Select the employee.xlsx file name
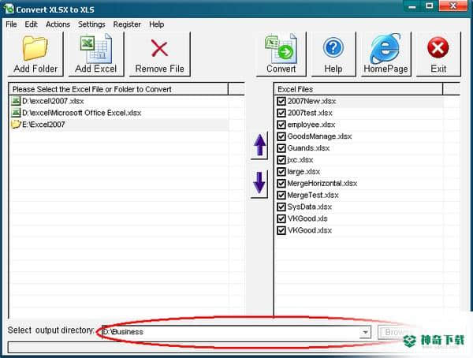473x358 pixels. 311,125
